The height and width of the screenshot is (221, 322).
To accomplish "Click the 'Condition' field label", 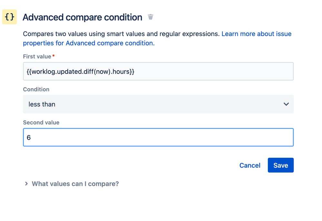I will (x=36, y=89).
